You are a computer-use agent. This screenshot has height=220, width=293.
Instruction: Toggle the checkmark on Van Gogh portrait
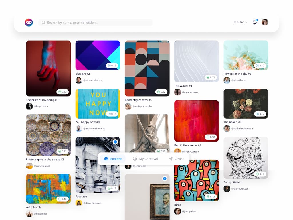click(165, 178)
